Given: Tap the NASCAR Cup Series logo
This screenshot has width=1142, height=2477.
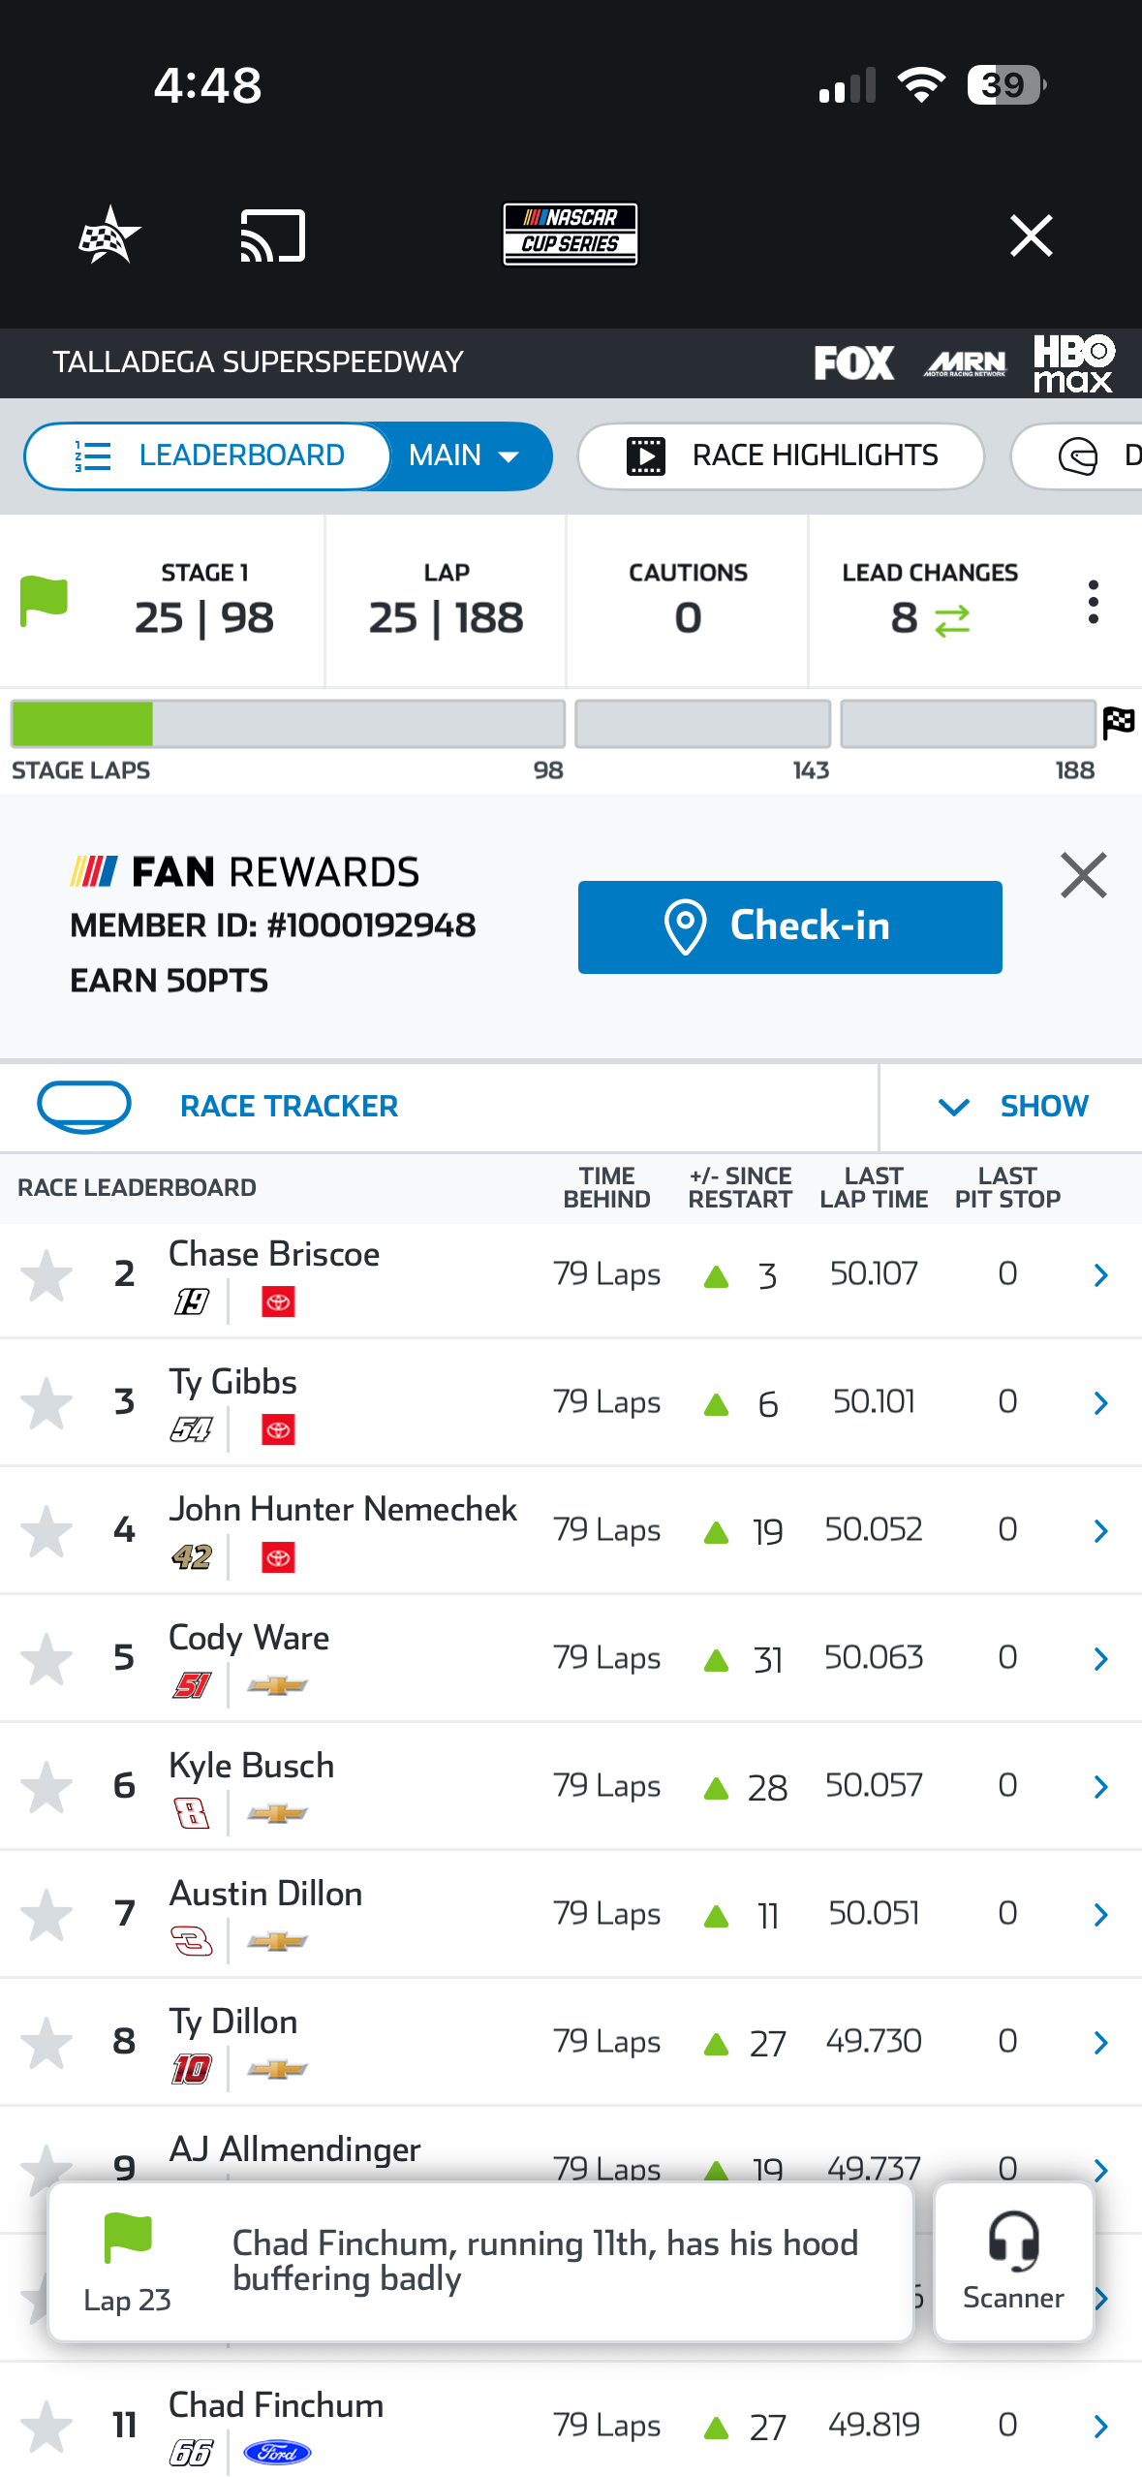Looking at the screenshot, I should (x=570, y=235).
